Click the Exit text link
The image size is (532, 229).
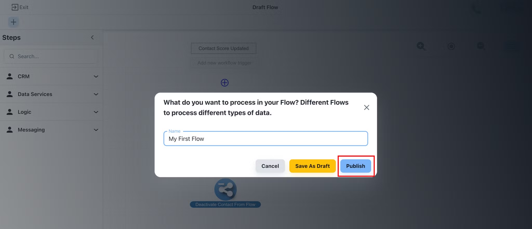pyautogui.click(x=24, y=7)
